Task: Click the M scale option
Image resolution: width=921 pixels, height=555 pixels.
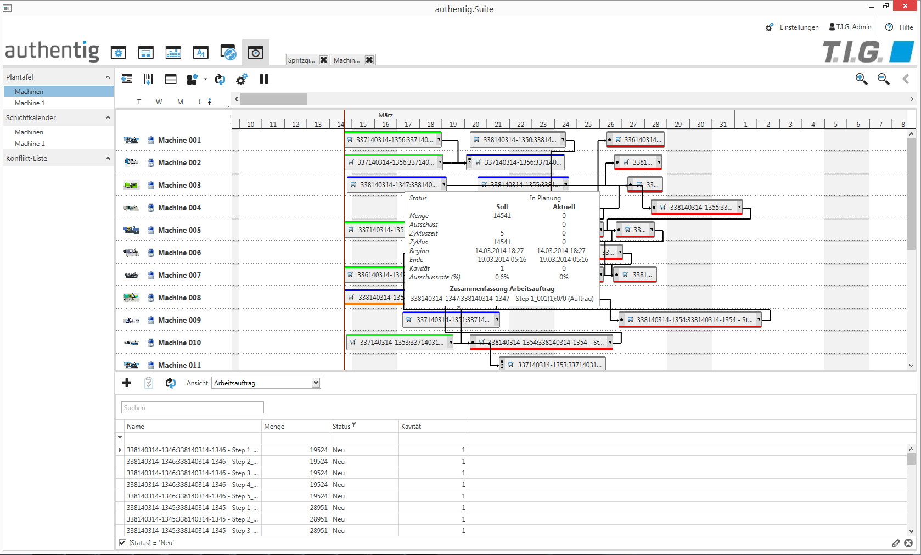Action: pyautogui.click(x=180, y=102)
